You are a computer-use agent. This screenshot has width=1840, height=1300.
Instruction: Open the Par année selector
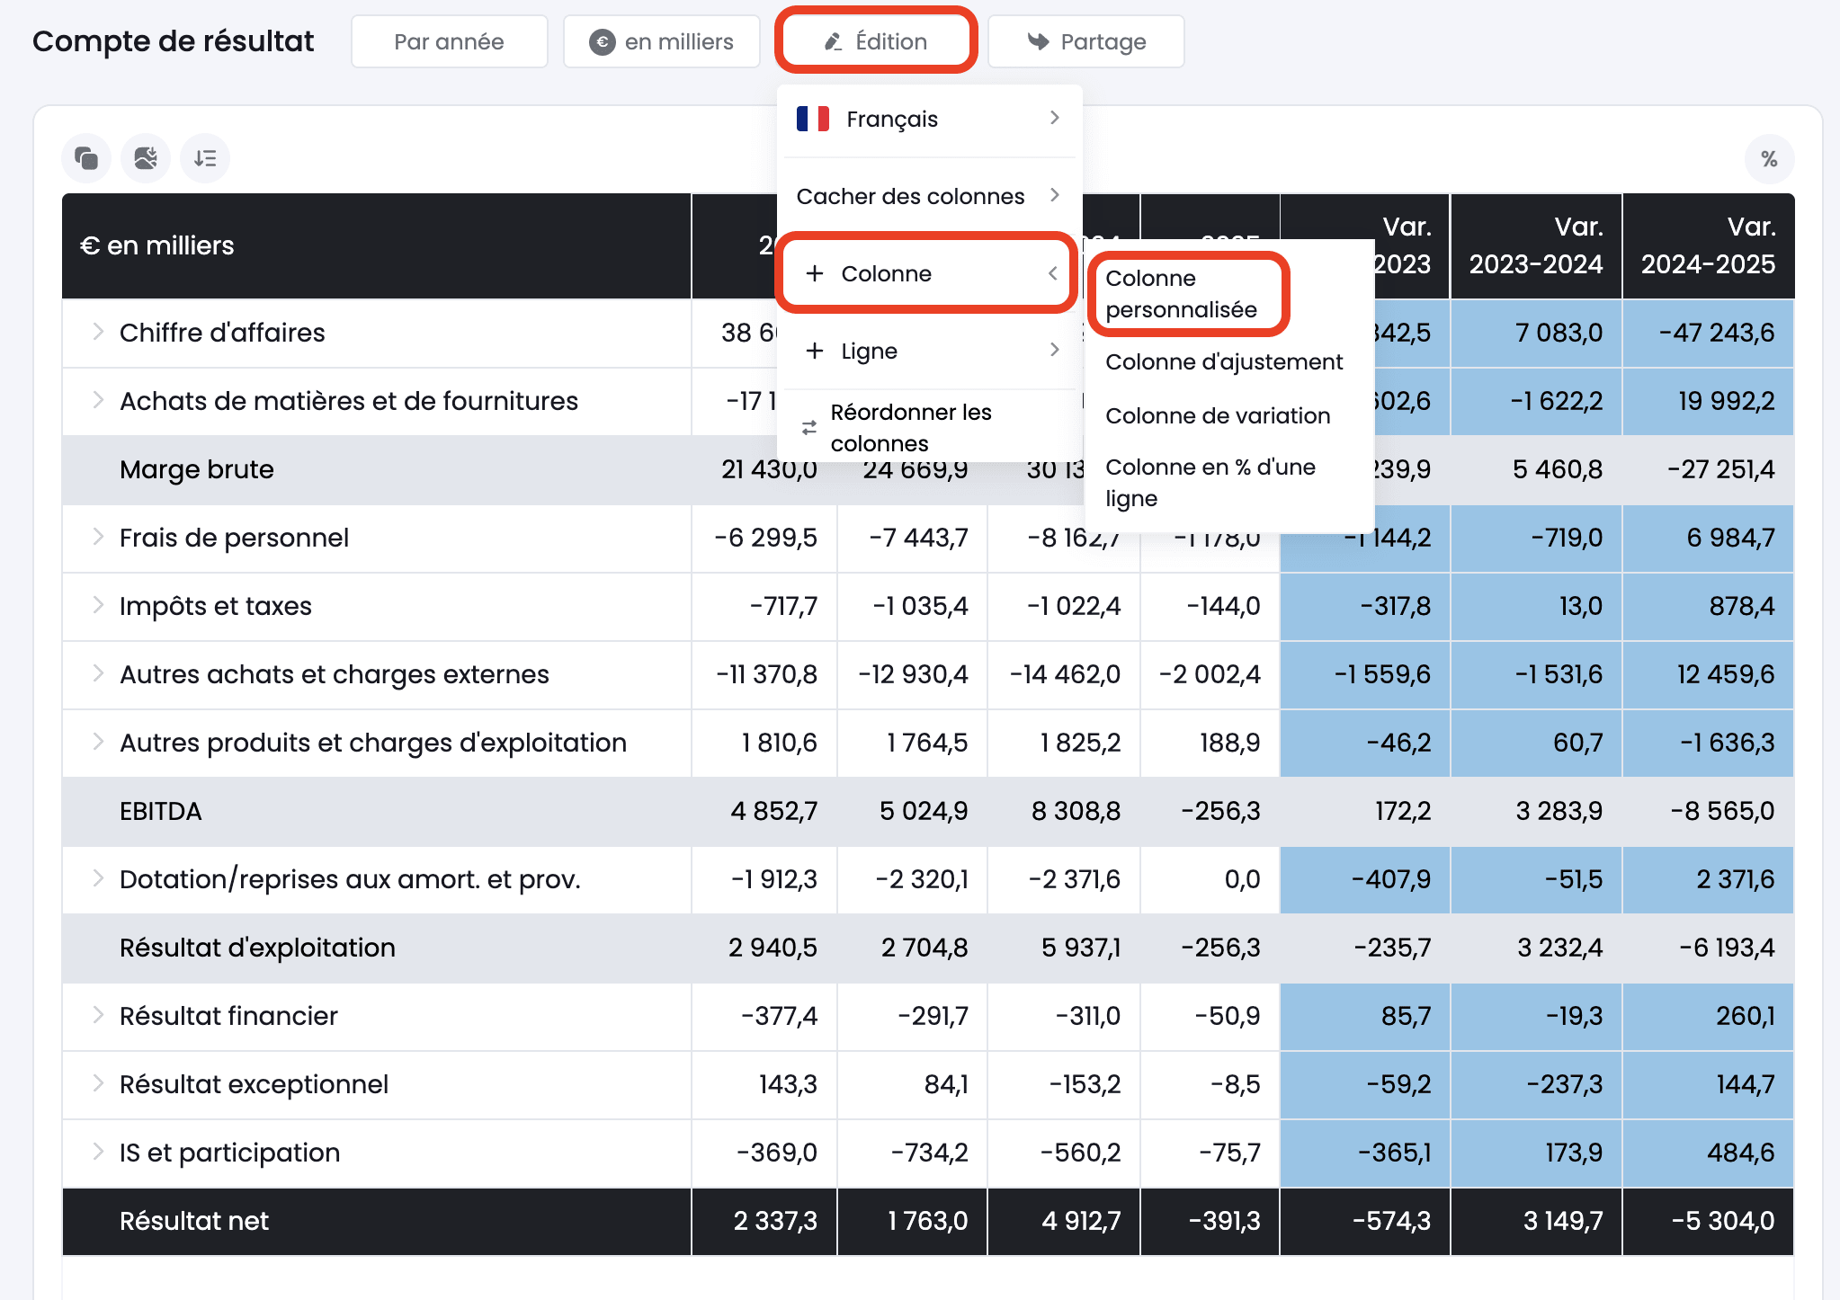pos(449,41)
